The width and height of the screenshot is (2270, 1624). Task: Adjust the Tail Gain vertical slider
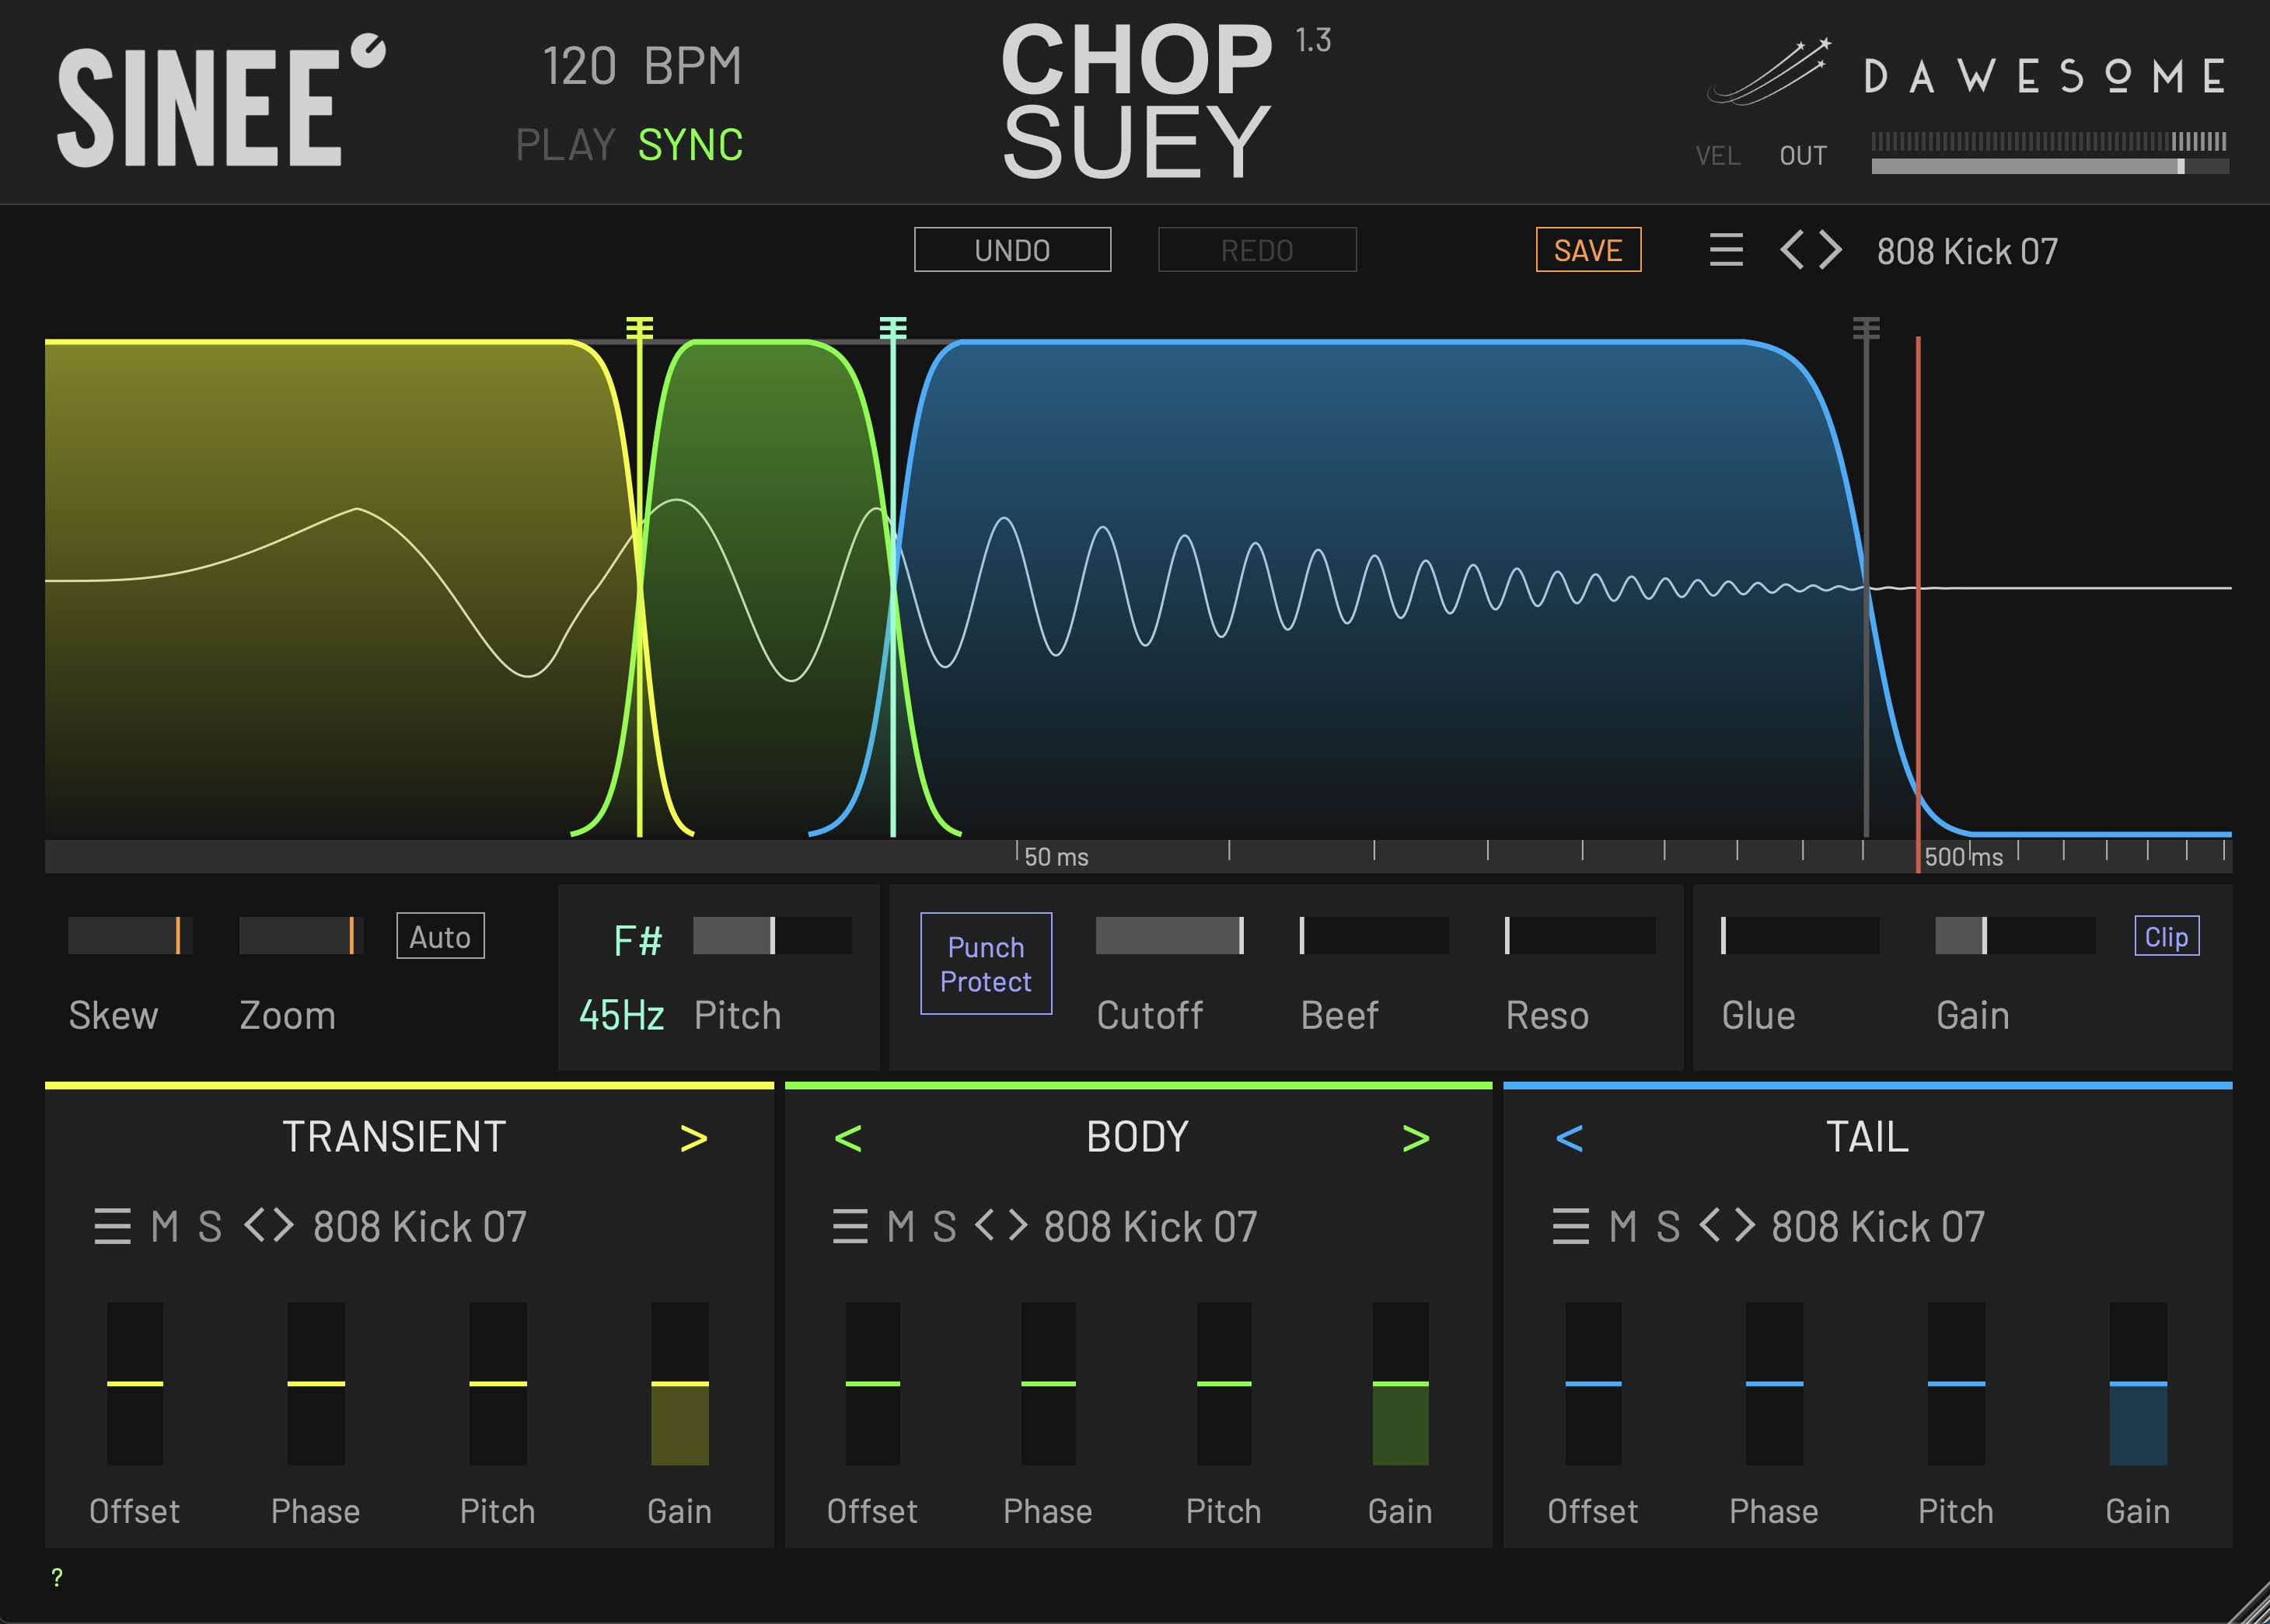point(2138,1384)
